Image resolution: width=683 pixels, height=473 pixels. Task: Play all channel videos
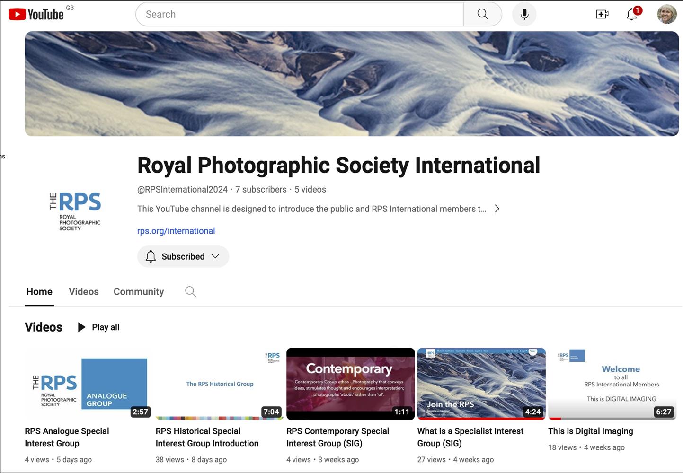pyautogui.click(x=98, y=327)
